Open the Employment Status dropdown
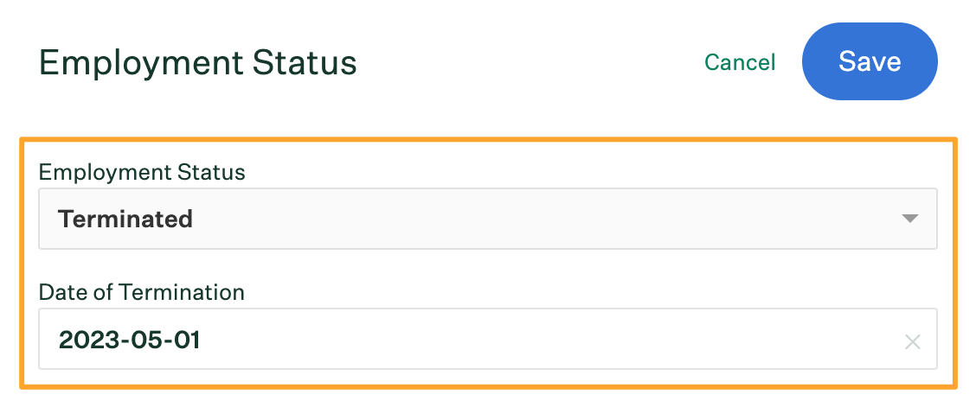This screenshot has width=976, height=420. [x=488, y=219]
